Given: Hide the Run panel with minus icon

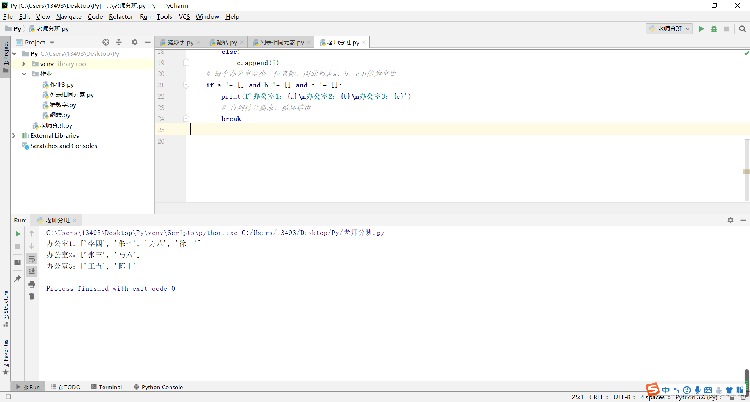Looking at the screenshot, I should click(743, 220).
